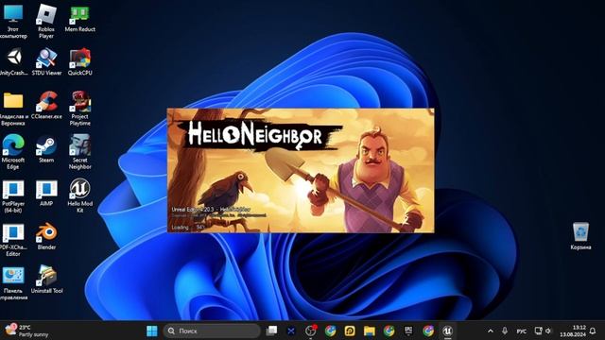This screenshot has height=340, width=605.
Task: Expand the hidden system tray icons chevron
Action: (490, 331)
